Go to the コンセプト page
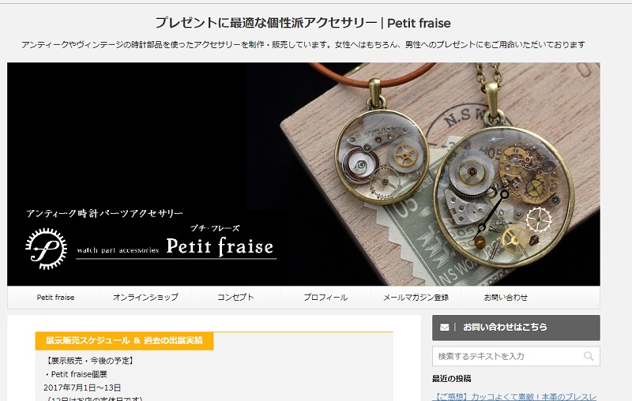Image resolution: width=632 pixels, height=401 pixels. [235, 298]
